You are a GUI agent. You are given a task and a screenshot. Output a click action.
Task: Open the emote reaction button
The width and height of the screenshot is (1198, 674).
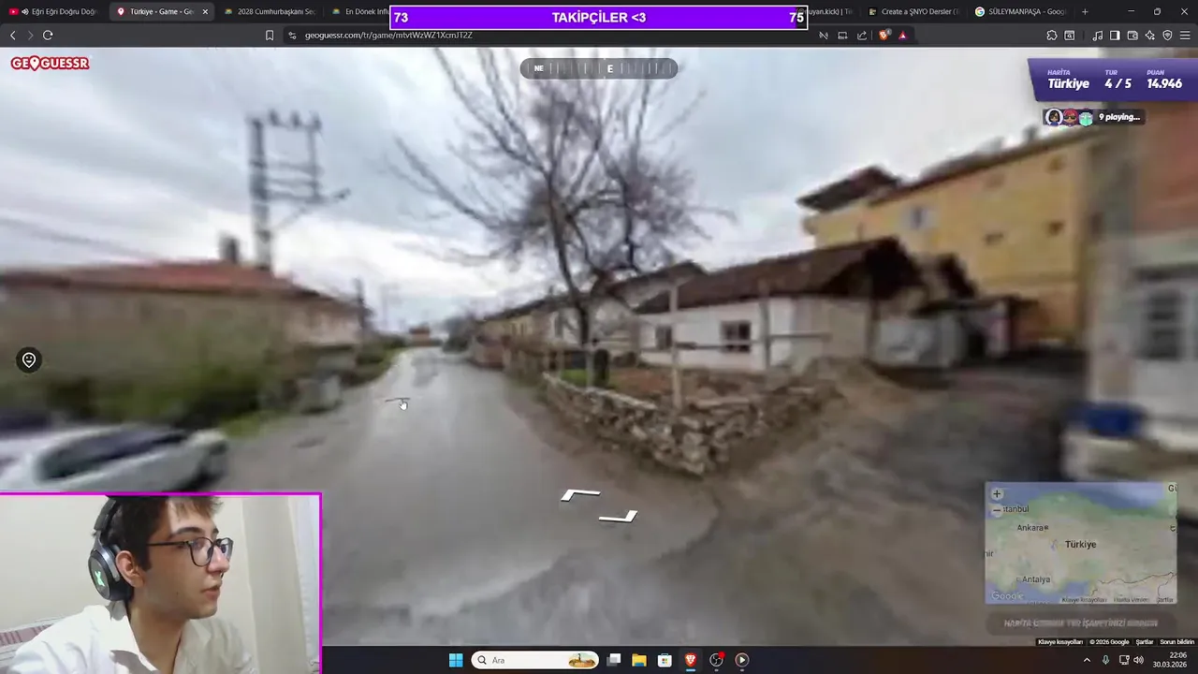coord(29,360)
